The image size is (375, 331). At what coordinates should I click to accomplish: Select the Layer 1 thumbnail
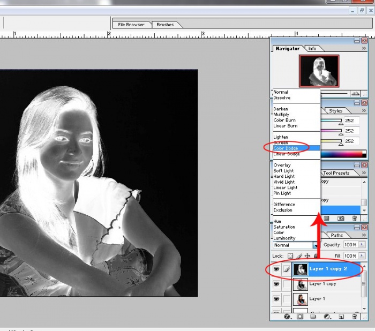click(301, 299)
